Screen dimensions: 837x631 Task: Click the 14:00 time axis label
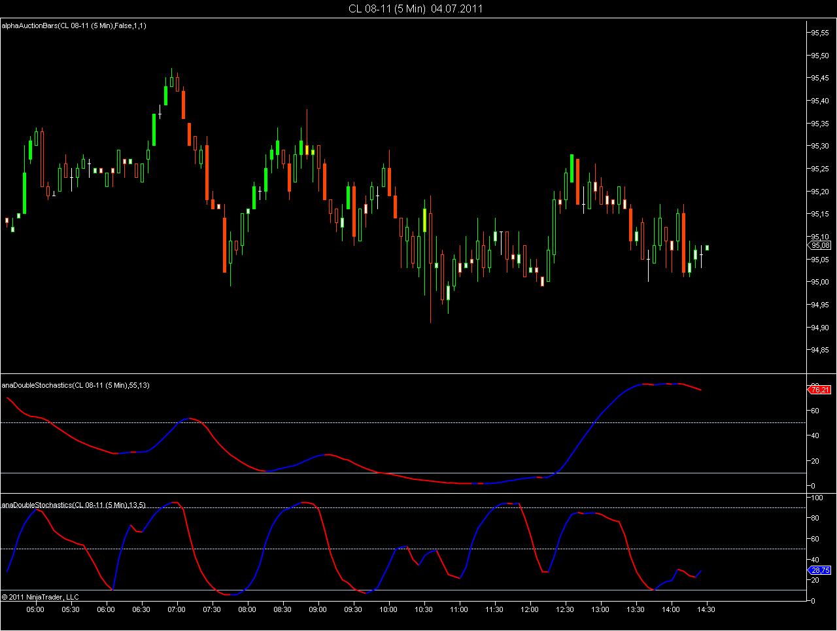(671, 609)
